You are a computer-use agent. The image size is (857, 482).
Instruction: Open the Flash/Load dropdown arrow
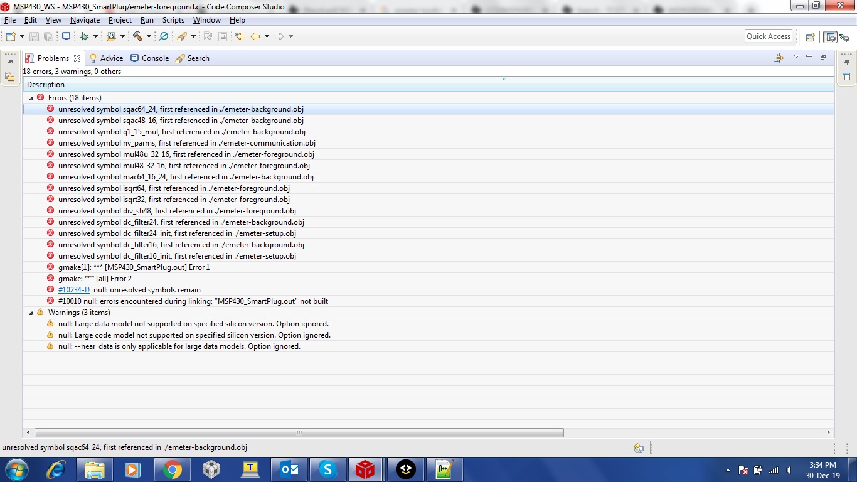[122, 36]
